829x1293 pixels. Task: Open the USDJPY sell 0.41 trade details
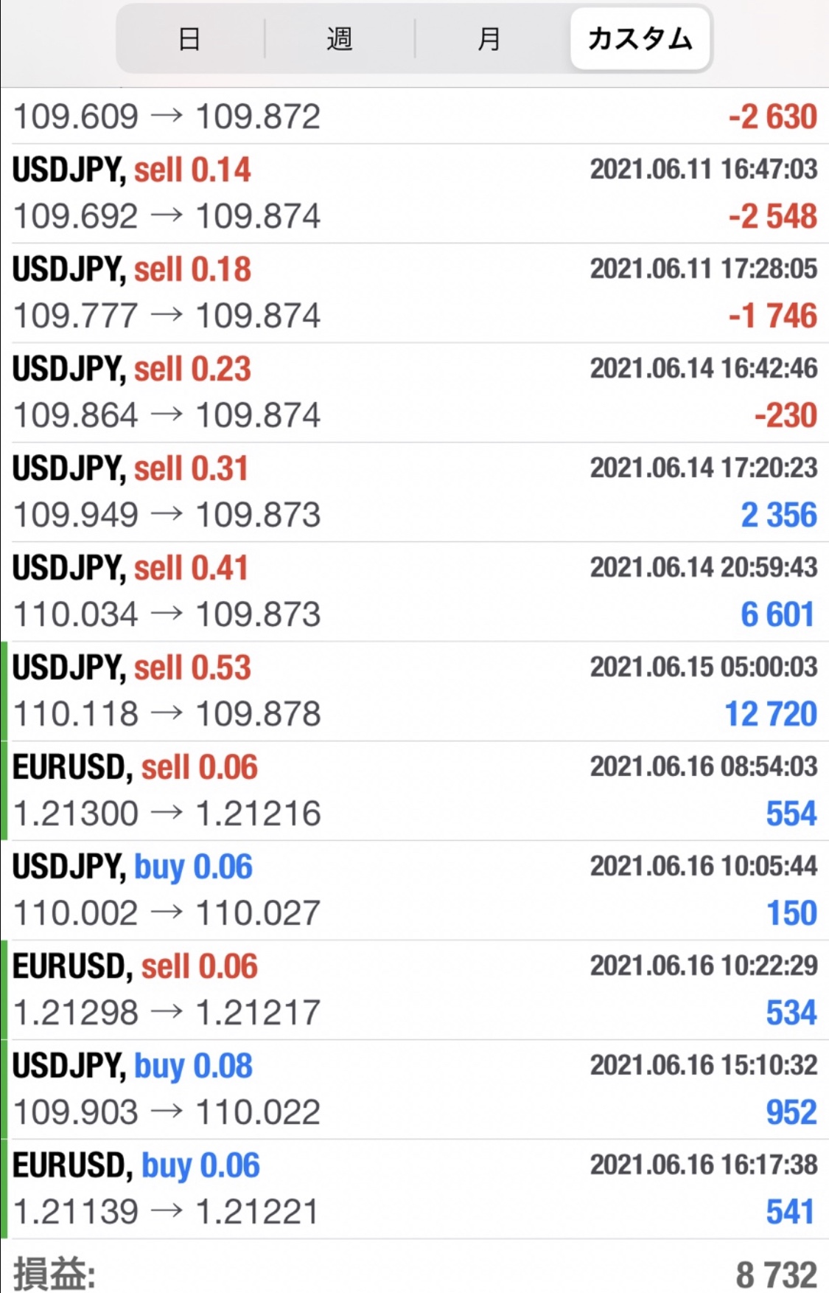tap(414, 592)
